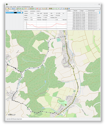
Task: Open the Kacheldownload menu
Action: pyautogui.click(x=26, y=7)
